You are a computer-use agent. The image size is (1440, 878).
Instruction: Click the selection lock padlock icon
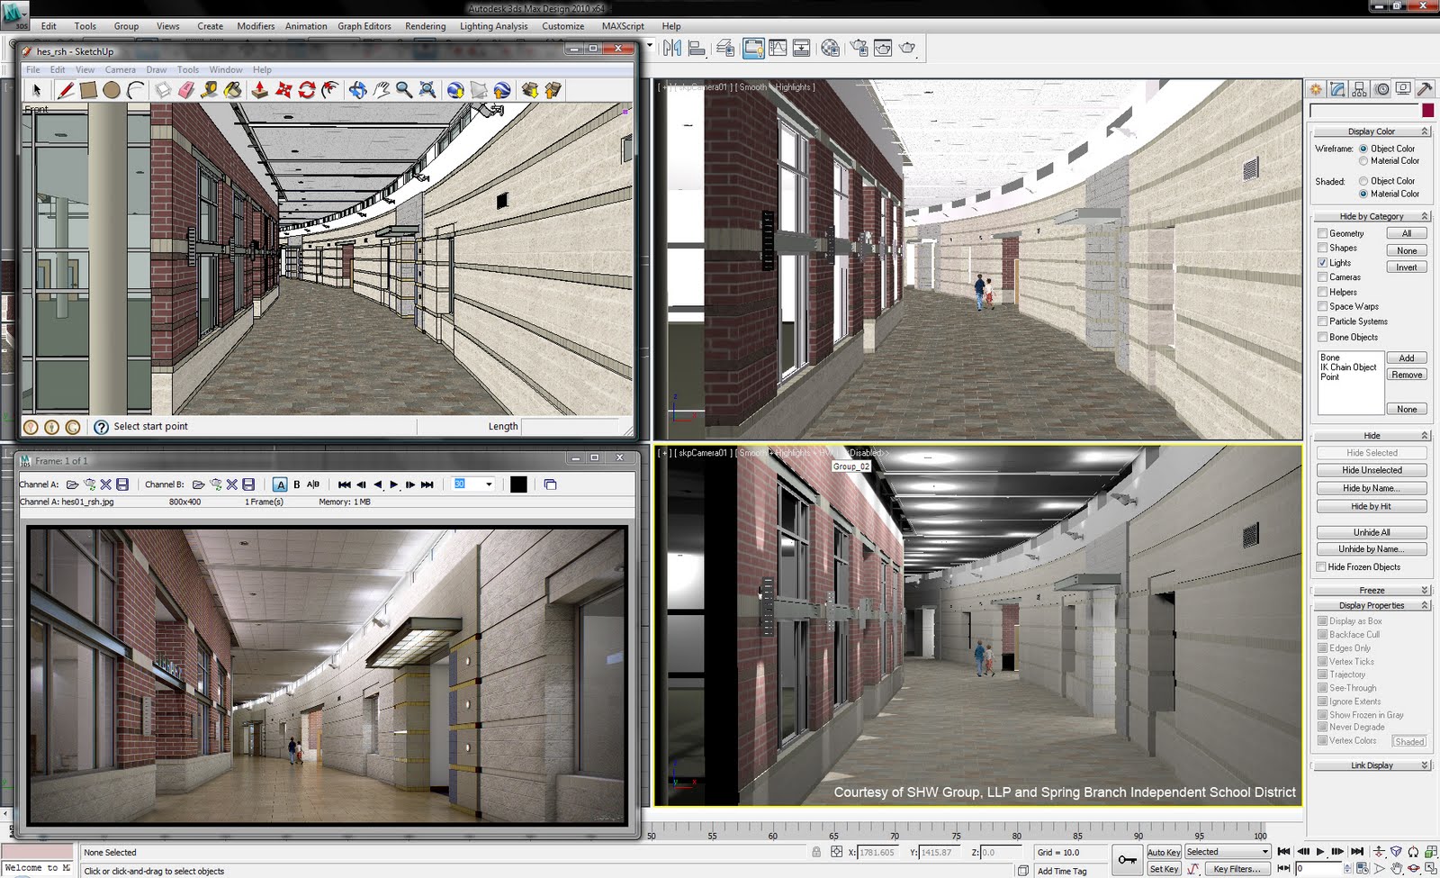coord(816,852)
